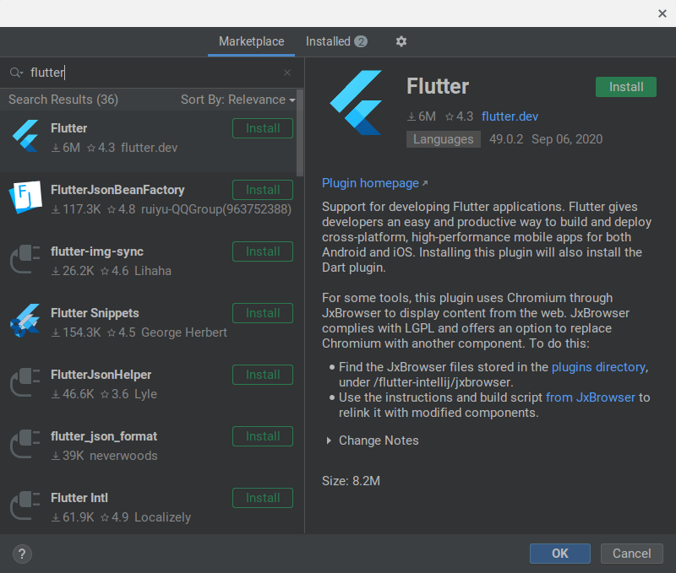Install the flutter-img-sync plugin
Screen dimensions: 676x573
coord(263,251)
